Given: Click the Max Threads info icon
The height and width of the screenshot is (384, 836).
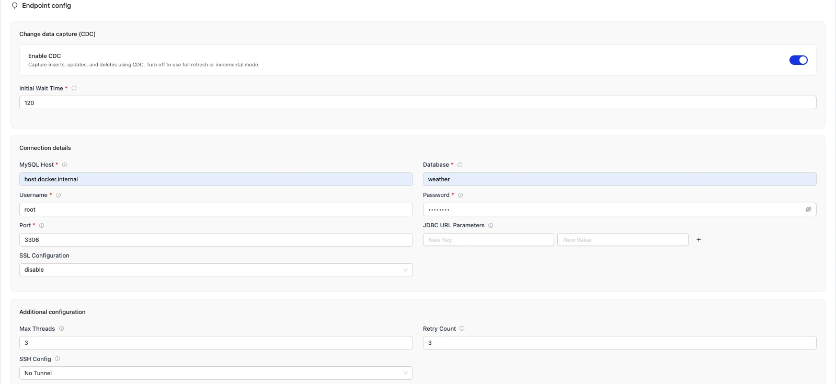Looking at the screenshot, I should (61, 329).
